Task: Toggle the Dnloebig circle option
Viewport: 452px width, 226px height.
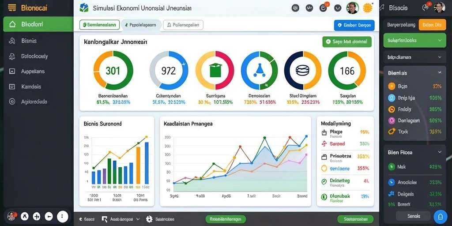Action: pos(324,181)
